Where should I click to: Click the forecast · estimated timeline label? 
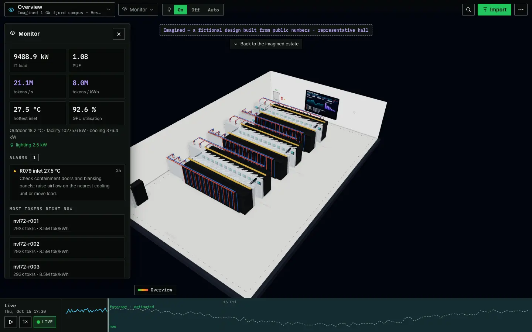(132, 307)
